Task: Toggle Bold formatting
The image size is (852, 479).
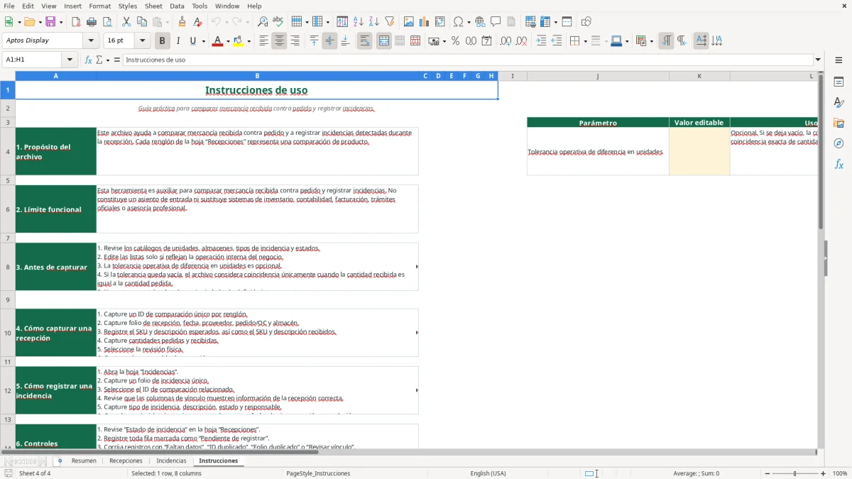Action: coord(162,41)
